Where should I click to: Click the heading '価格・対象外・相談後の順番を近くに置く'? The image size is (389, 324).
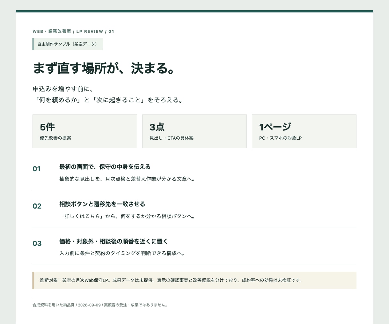coord(114,241)
